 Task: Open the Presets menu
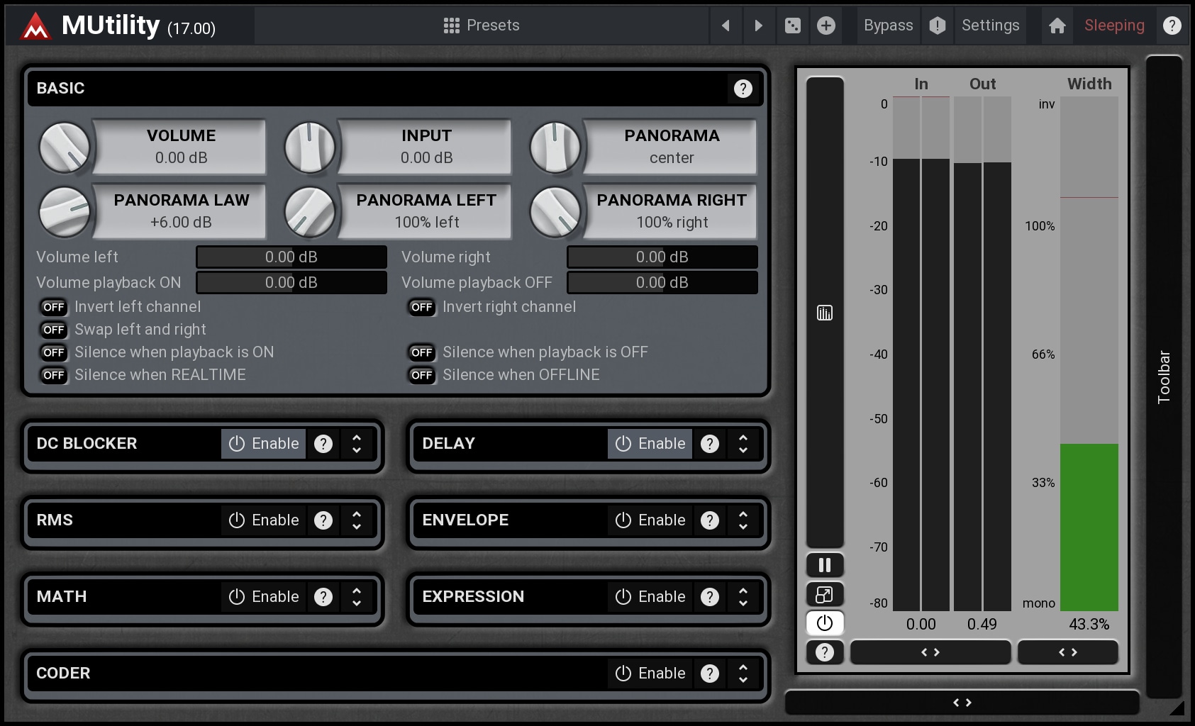pos(482,26)
